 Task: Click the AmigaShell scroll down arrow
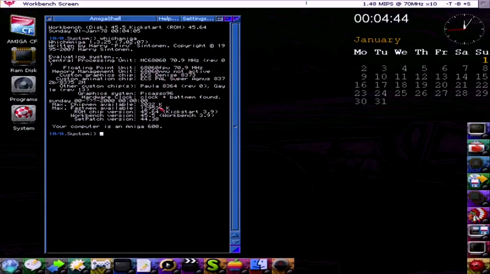(235, 241)
